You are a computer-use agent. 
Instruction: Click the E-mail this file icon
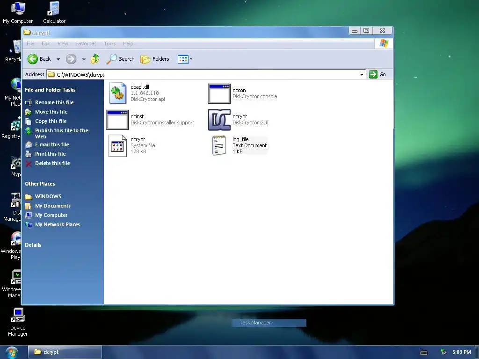[x=29, y=145]
